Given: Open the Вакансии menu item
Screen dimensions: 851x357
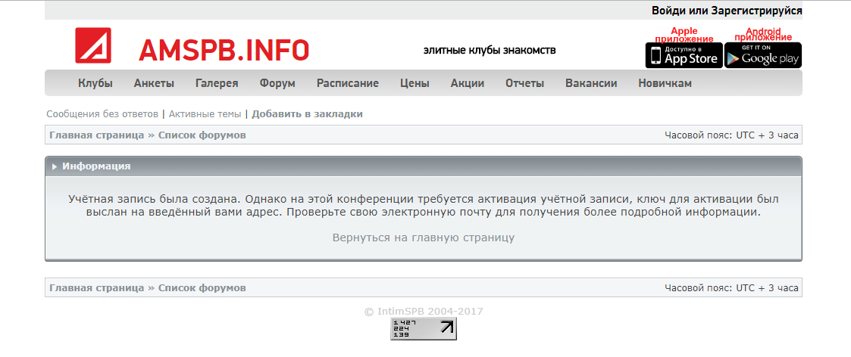Looking at the screenshot, I should click(x=591, y=83).
